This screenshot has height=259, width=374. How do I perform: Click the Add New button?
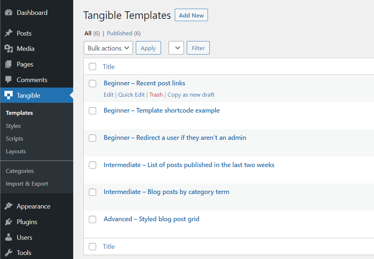pyautogui.click(x=191, y=15)
